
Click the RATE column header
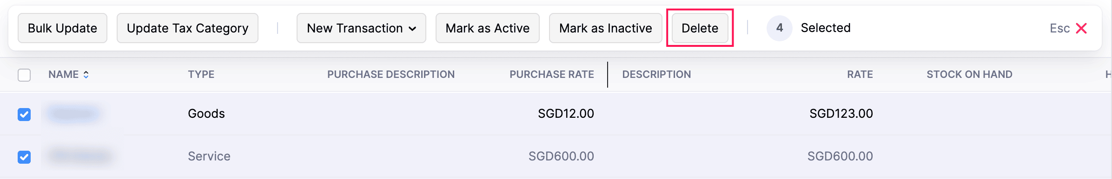(860, 74)
